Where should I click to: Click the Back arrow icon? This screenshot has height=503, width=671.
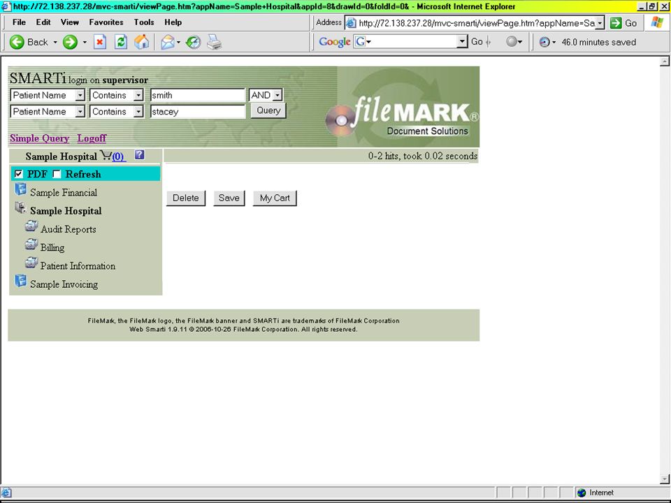pos(17,42)
